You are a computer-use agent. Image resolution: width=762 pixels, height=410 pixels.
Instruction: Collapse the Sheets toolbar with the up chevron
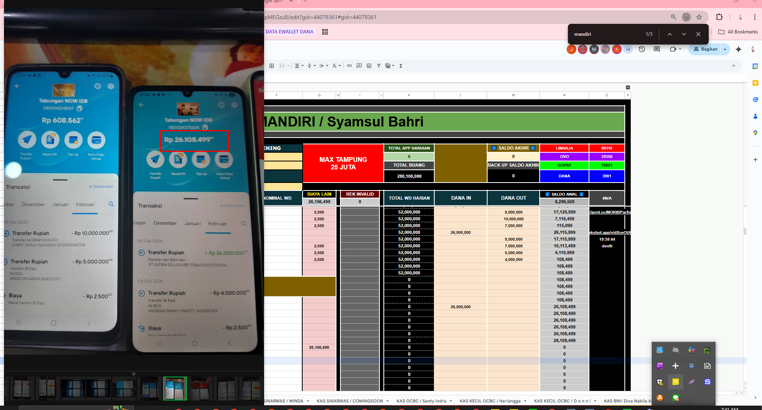[733, 66]
